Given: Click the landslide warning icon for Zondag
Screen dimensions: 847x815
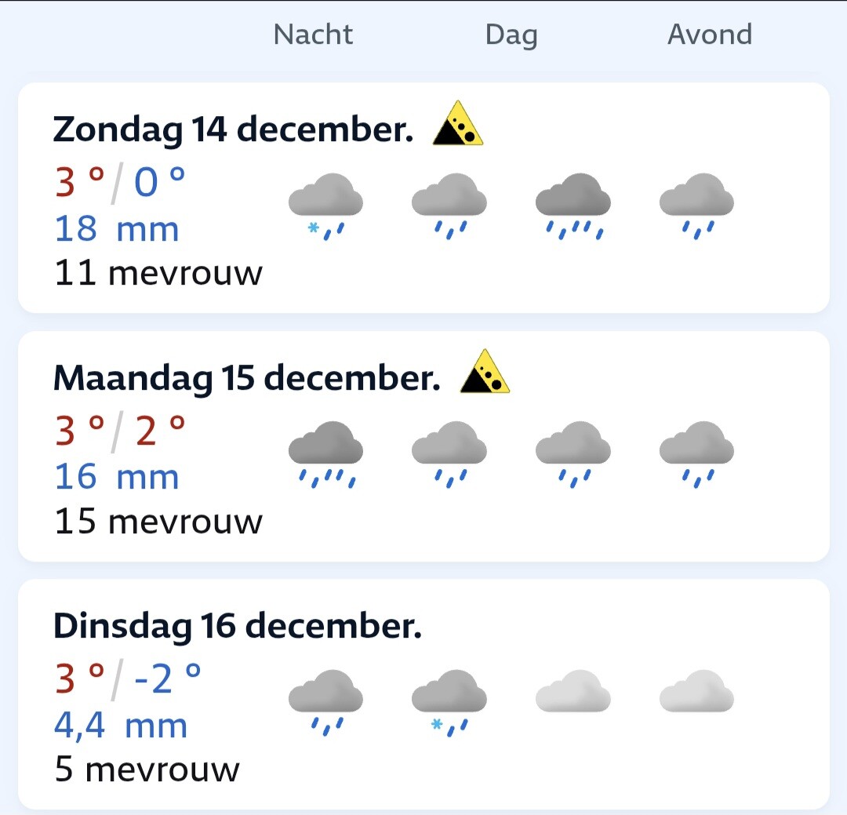Looking at the screenshot, I should [458, 125].
